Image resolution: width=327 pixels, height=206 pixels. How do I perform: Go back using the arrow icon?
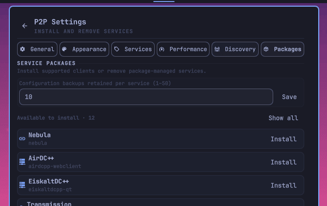(25, 26)
